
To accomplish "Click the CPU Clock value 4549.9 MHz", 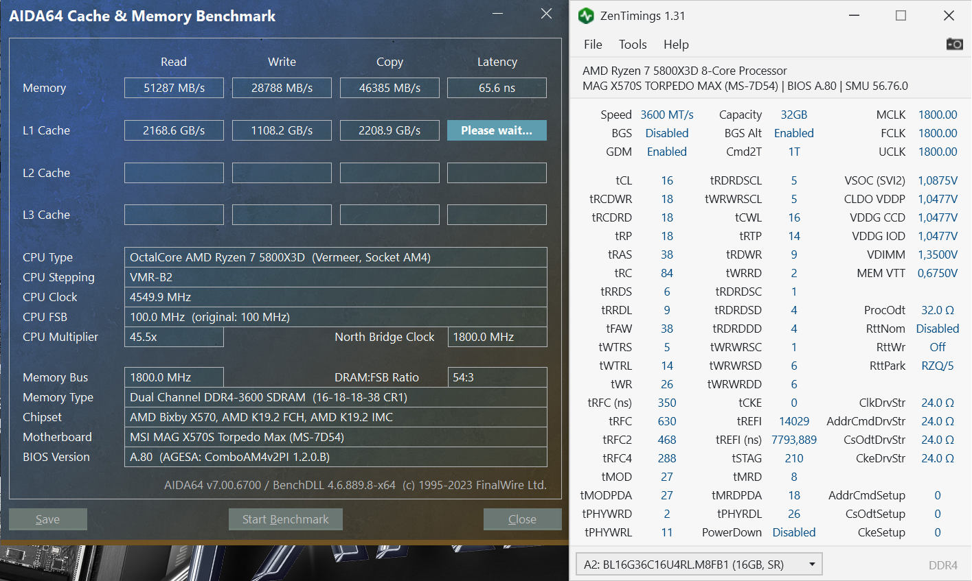I will point(336,297).
